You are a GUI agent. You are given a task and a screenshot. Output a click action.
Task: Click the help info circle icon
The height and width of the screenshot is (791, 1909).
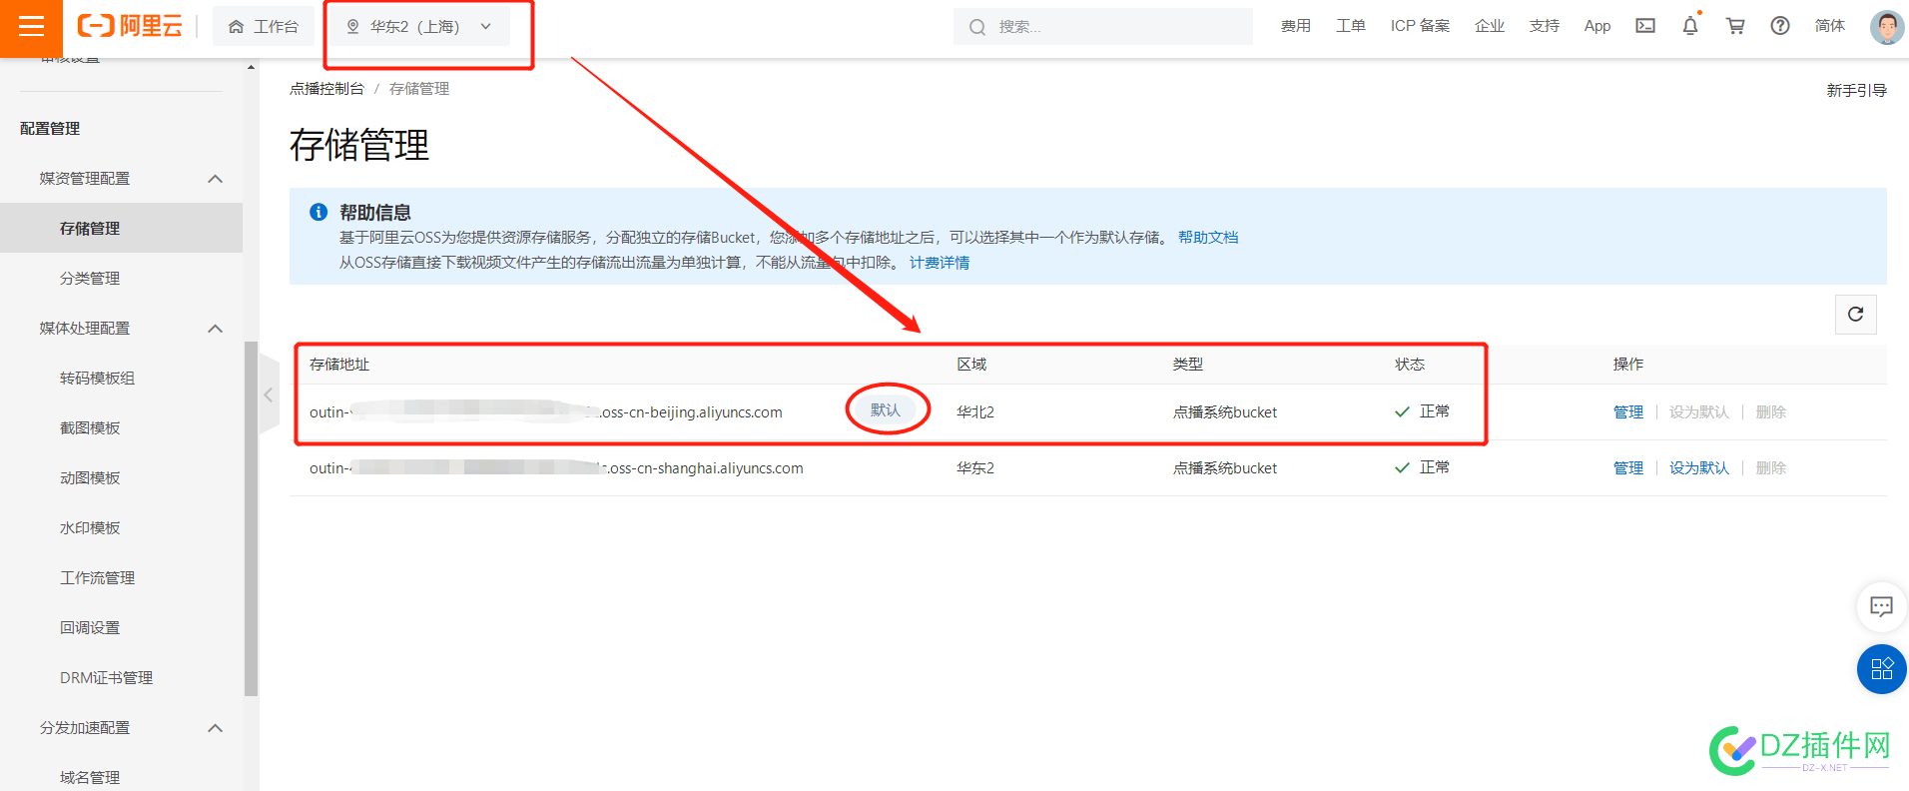pos(318,212)
